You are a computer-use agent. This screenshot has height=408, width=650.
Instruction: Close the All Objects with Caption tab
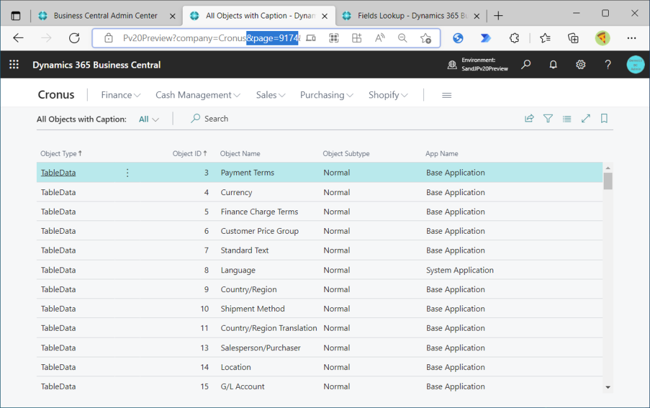click(x=324, y=16)
